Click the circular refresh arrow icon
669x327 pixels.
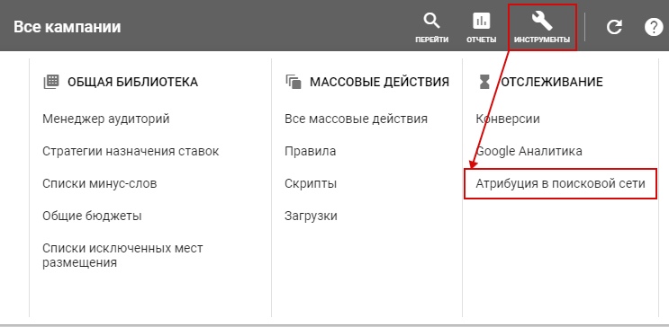click(x=614, y=28)
